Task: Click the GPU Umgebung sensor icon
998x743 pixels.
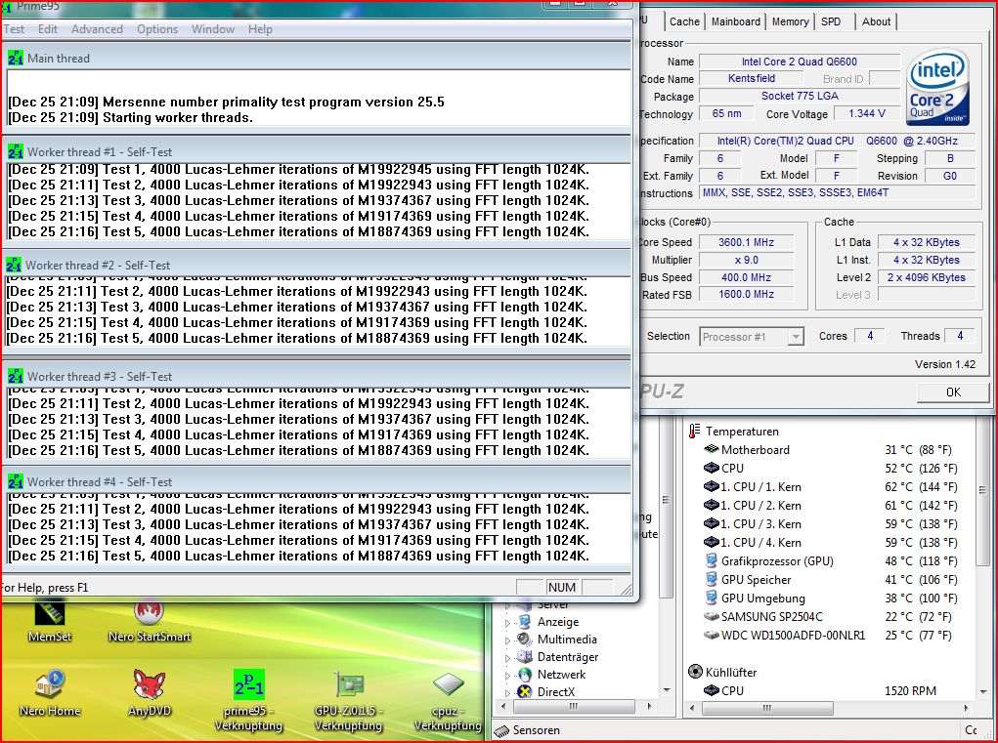Action: pyautogui.click(x=712, y=598)
